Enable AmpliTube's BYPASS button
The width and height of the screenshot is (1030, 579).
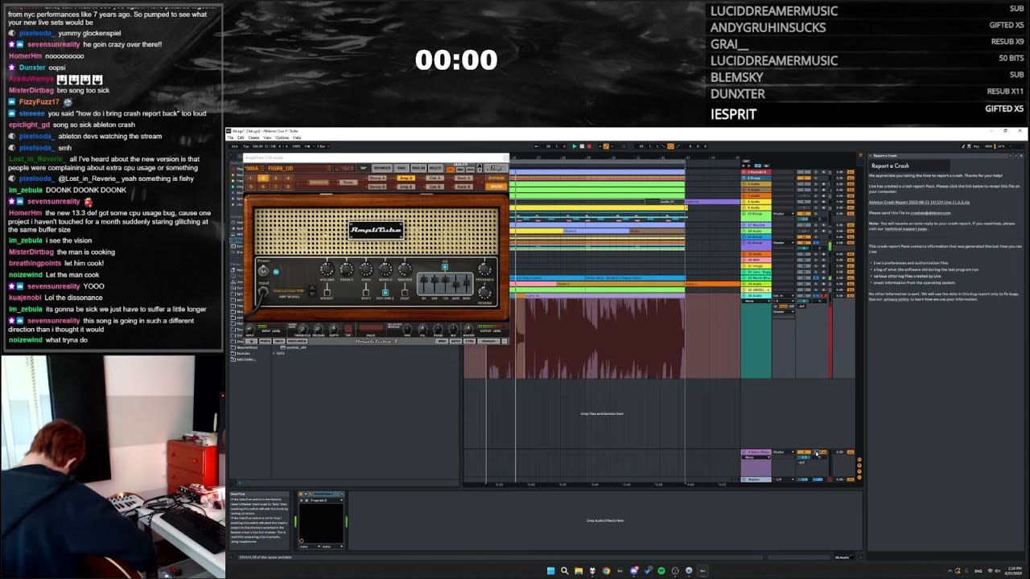pos(496,178)
